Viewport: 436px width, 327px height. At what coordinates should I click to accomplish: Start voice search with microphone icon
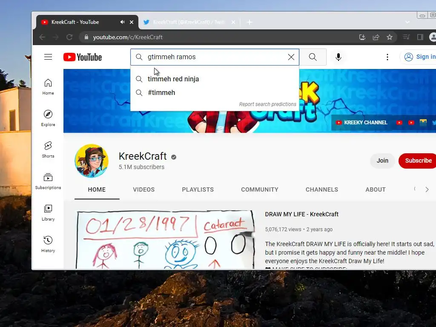click(x=338, y=57)
